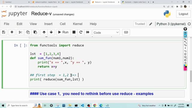Viewport: 192px width, 108px height.
Task: Click the browser forward arrow
Action: pyautogui.click(x=7, y=7)
